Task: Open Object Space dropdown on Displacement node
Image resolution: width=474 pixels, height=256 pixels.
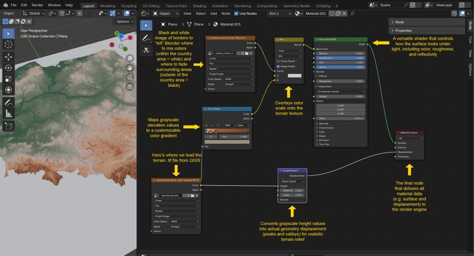Action: [x=292, y=181]
